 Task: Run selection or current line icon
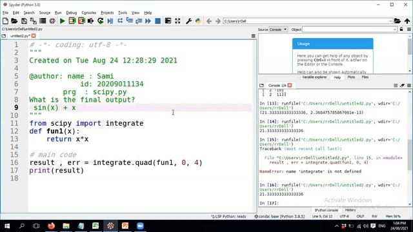pos(90,21)
